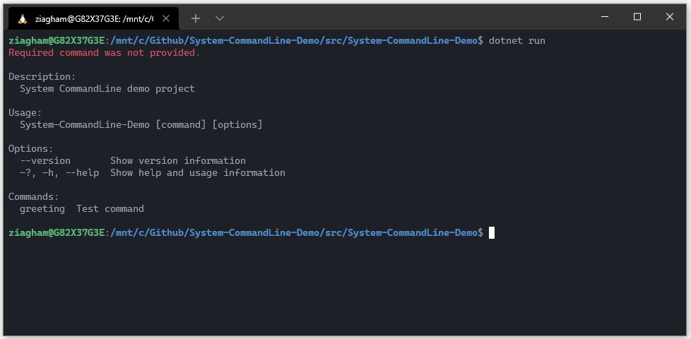691x339 pixels.
Task: Click the '--version' option text
Action: [x=45, y=161]
